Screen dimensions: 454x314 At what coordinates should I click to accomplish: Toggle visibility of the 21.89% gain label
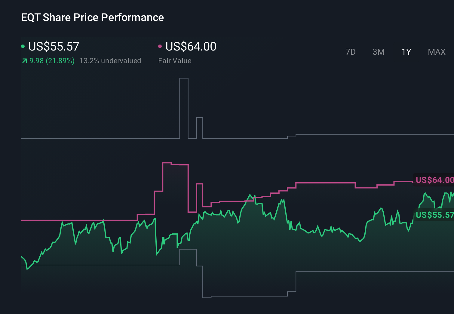point(52,61)
